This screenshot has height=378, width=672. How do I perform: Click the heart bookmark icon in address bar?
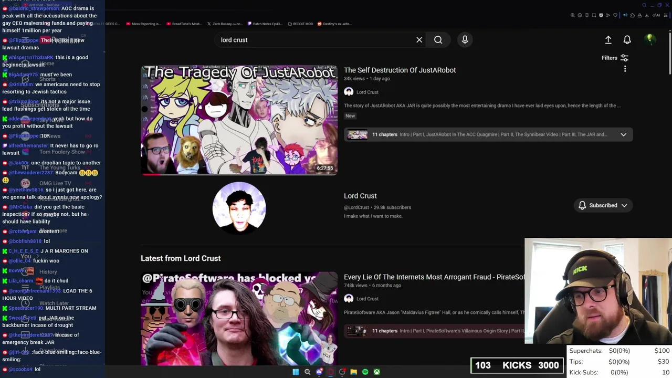click(x=615, y=15)
